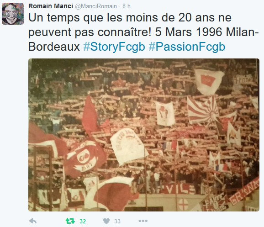
Task: Enlarge the stadium crowd photo
Action: coord(144,135)
